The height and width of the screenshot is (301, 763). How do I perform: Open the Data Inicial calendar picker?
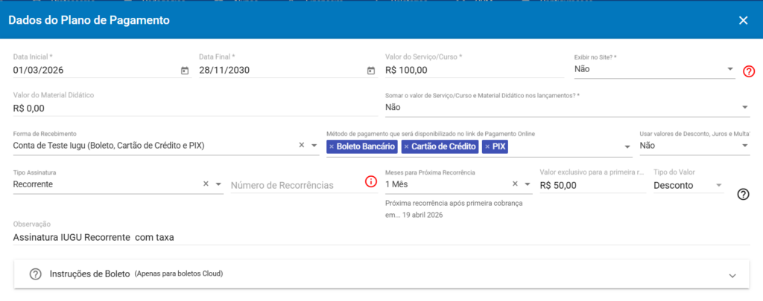(x=185, y=71)
